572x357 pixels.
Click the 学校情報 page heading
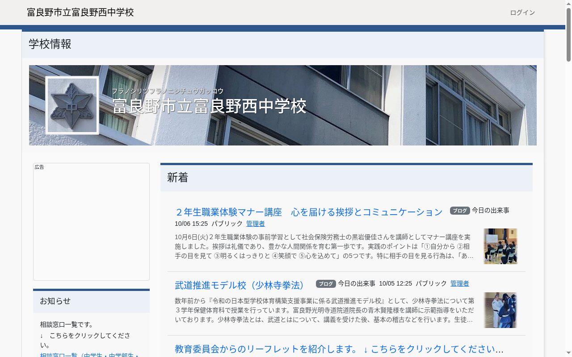pos(50,44)
